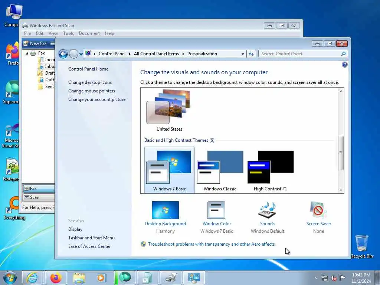Click the theme list scroll down arrow
Screen dimensions: 380x285
[341, 190]
